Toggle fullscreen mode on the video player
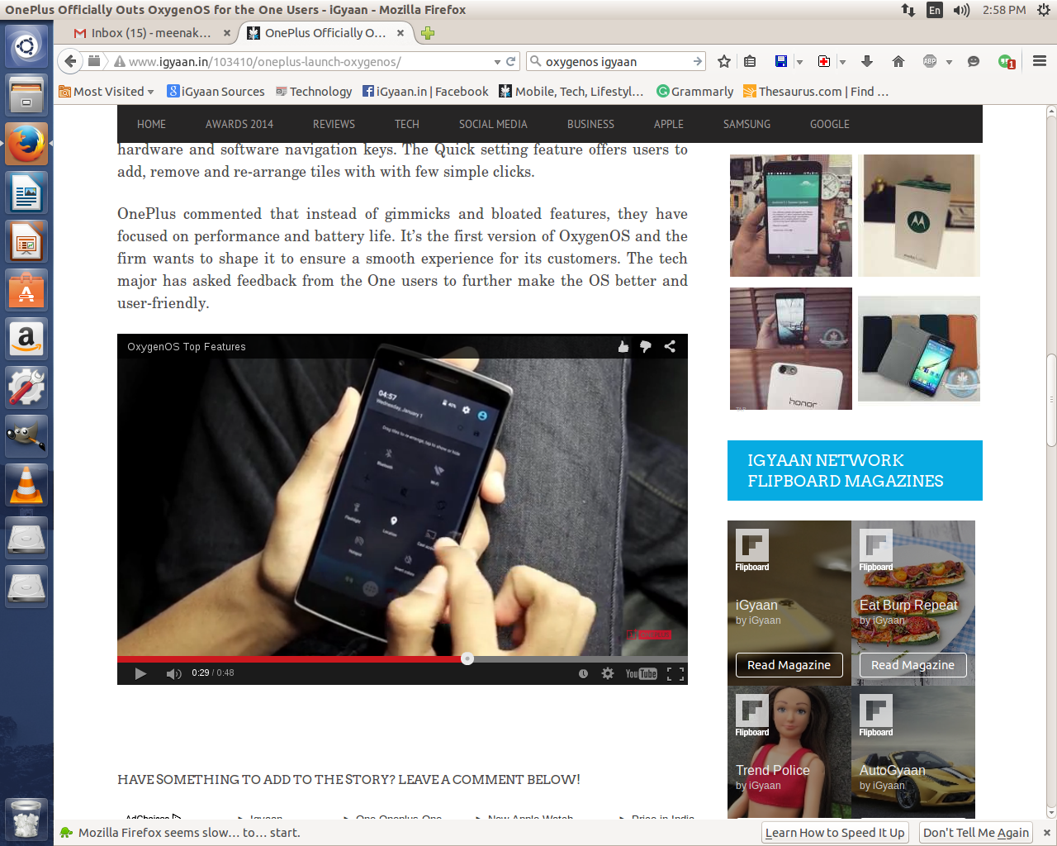1057x846 pixels. 675,673
